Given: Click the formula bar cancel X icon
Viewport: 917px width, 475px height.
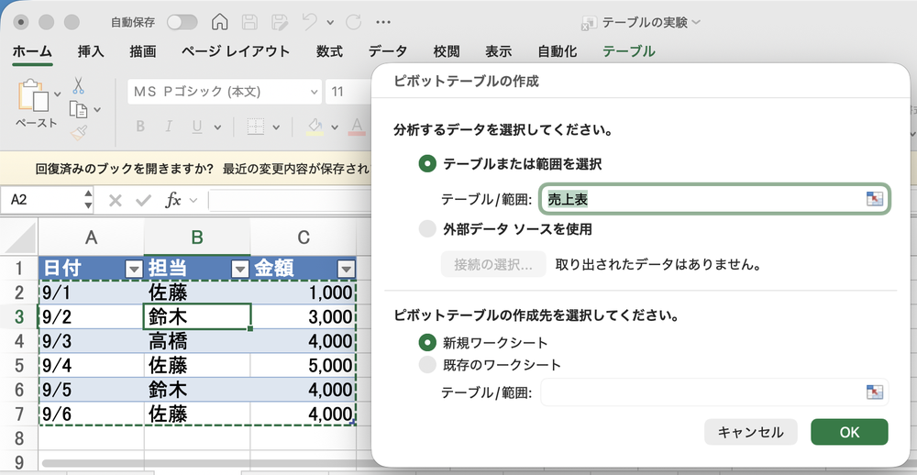Looking at the screenshot, I should (x=116, y=201).
